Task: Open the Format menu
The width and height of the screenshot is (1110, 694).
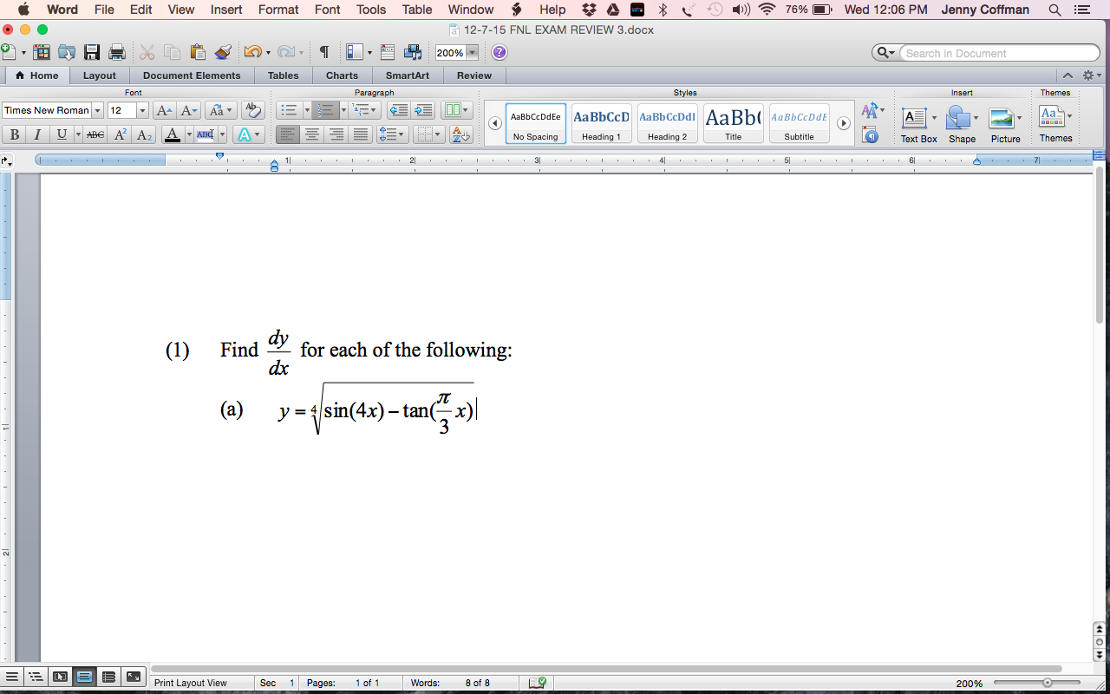Action: pyautogui.click(x=278, y=10)
